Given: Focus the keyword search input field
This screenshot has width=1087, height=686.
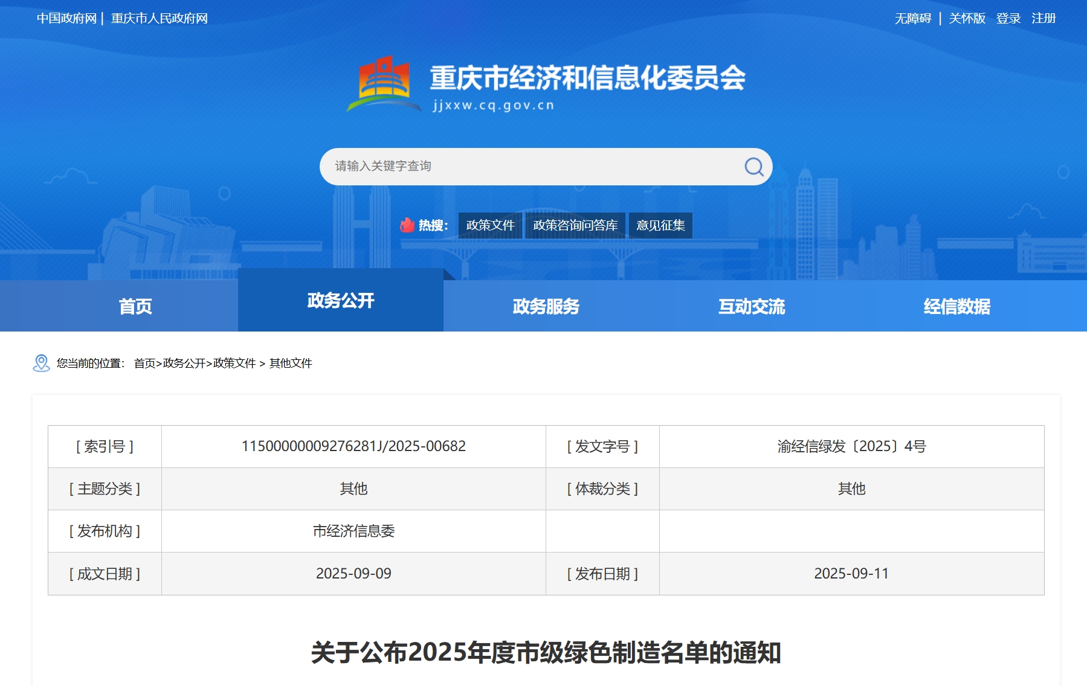Looking at the screenshot, I should pos(532,167).
